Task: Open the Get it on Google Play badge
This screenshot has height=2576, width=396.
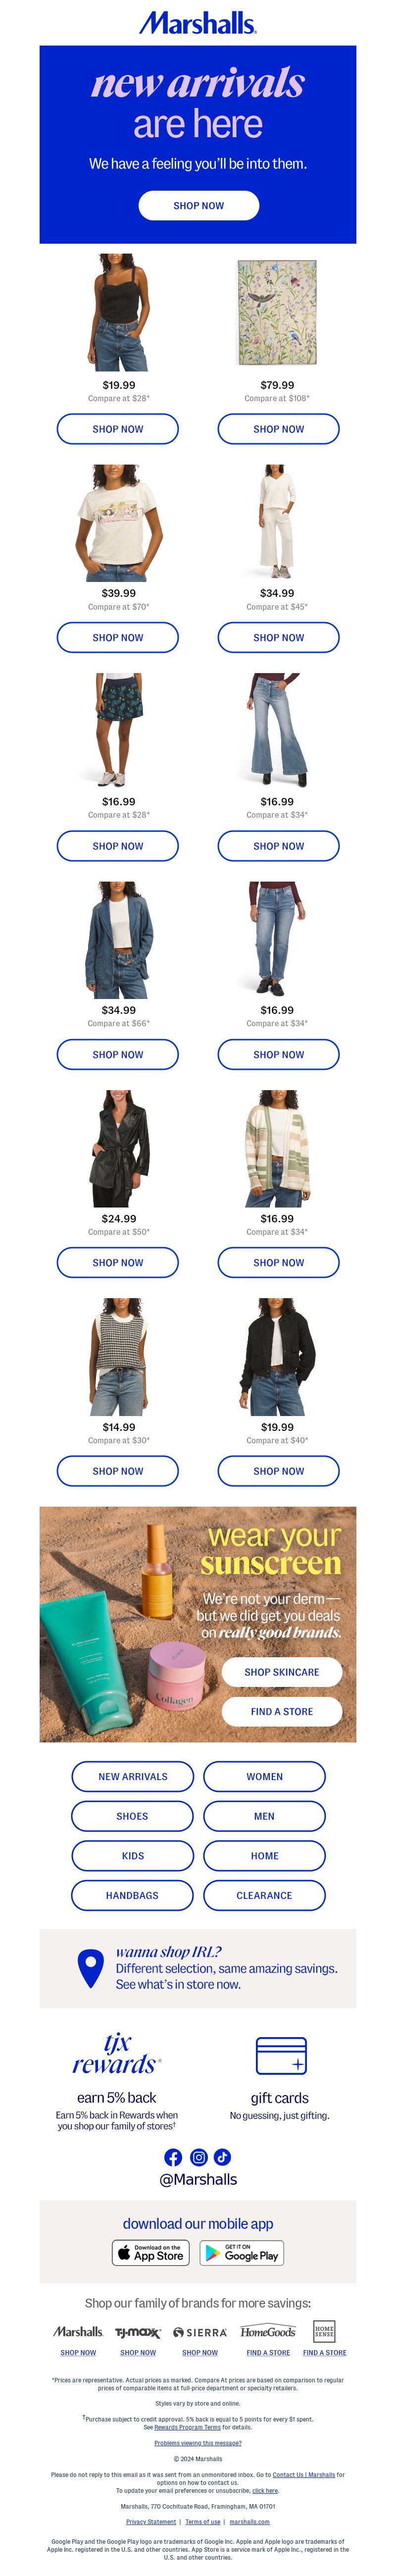Action: tap(242, 2252)
